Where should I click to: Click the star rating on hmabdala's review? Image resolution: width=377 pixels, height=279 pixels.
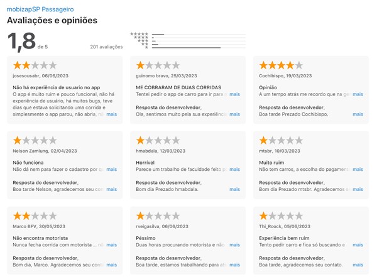158,140
